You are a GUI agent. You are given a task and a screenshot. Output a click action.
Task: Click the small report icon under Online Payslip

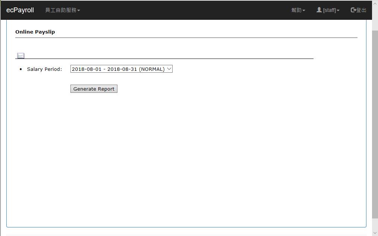[x=21, y=56]
